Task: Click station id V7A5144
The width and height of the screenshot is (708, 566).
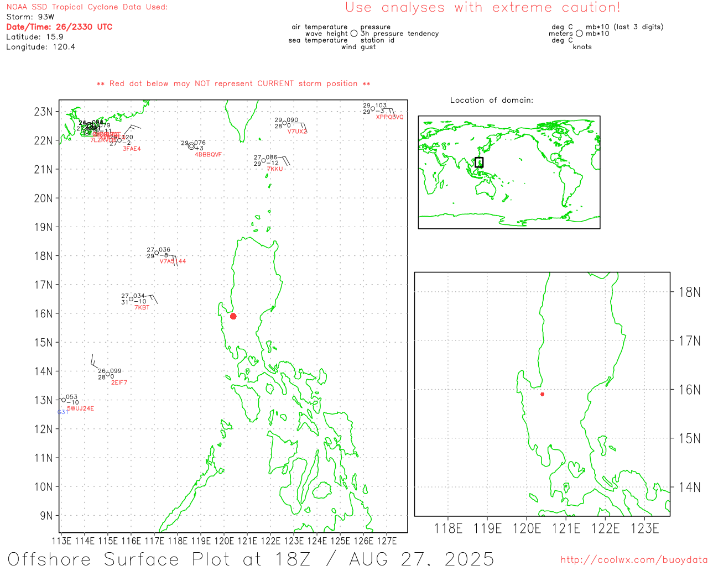Action: [173, 261]
